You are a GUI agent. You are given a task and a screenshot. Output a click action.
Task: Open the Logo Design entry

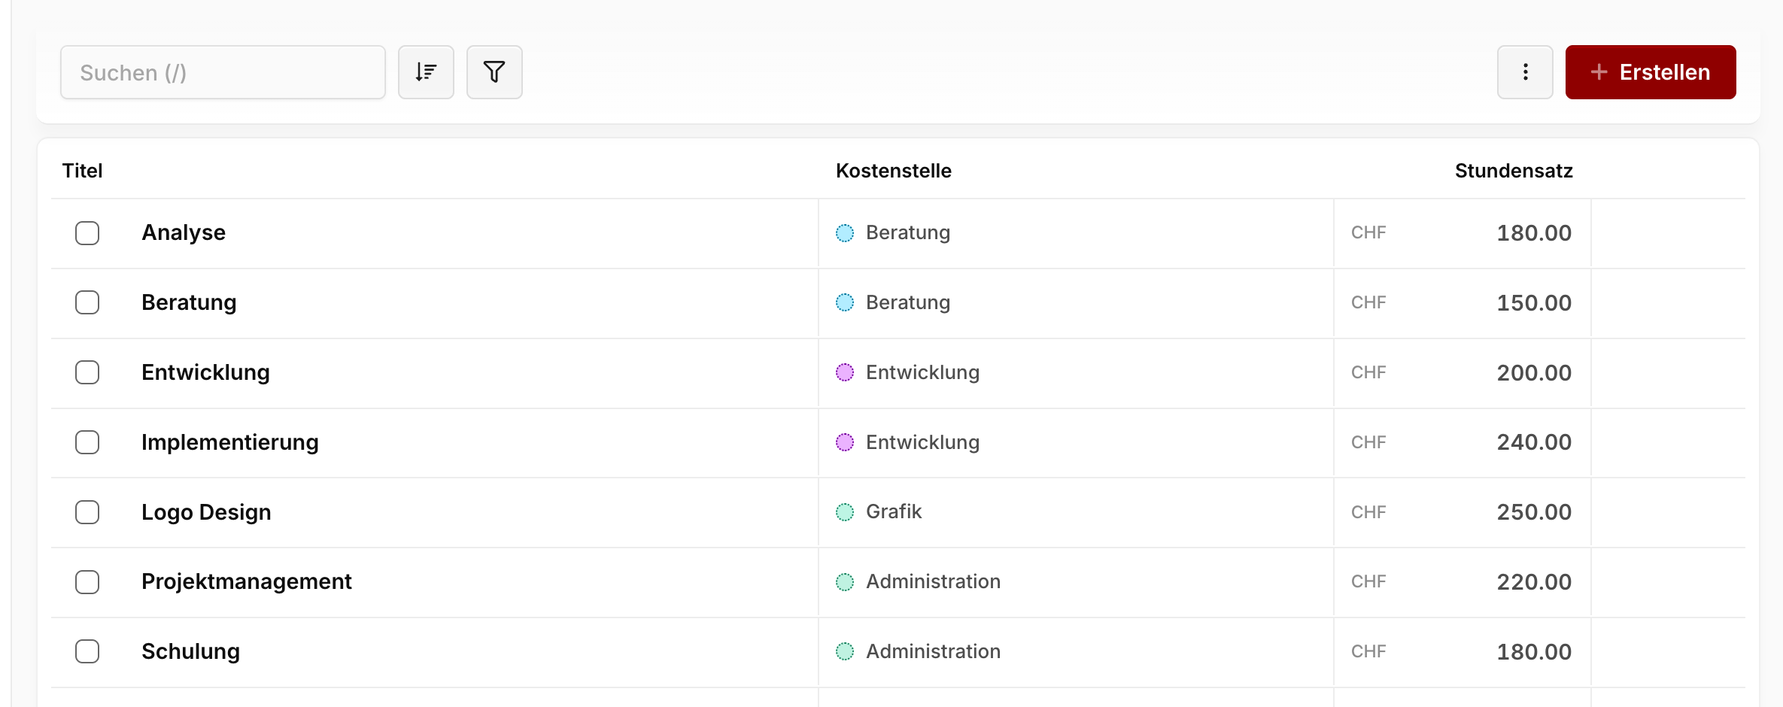pyautogui.click(x=206, y=512)
